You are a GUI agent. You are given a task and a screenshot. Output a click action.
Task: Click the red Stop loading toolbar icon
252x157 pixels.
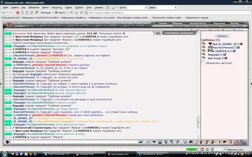coord(18,13)
